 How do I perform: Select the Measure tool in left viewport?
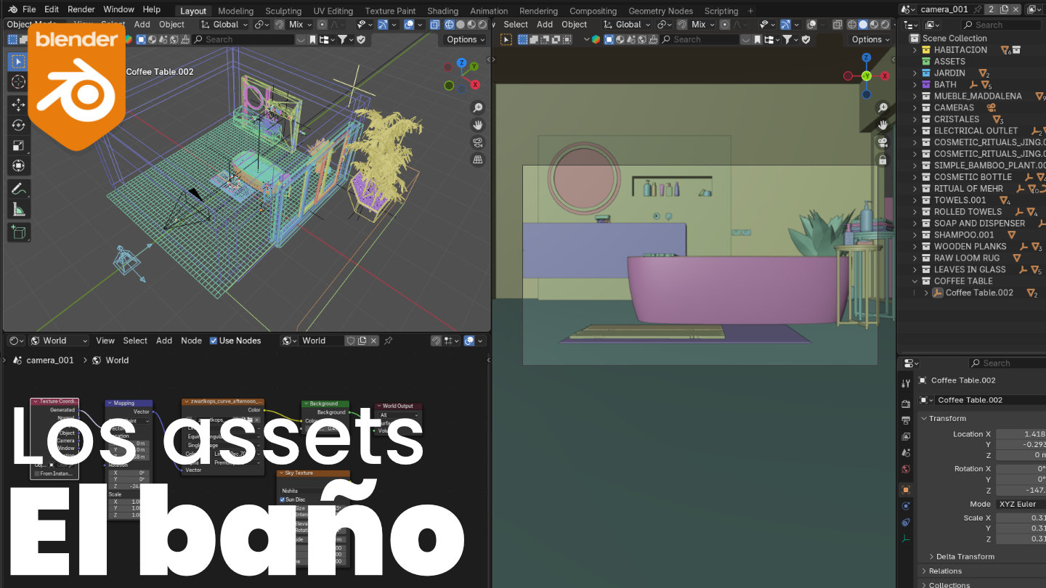(18, 210)
